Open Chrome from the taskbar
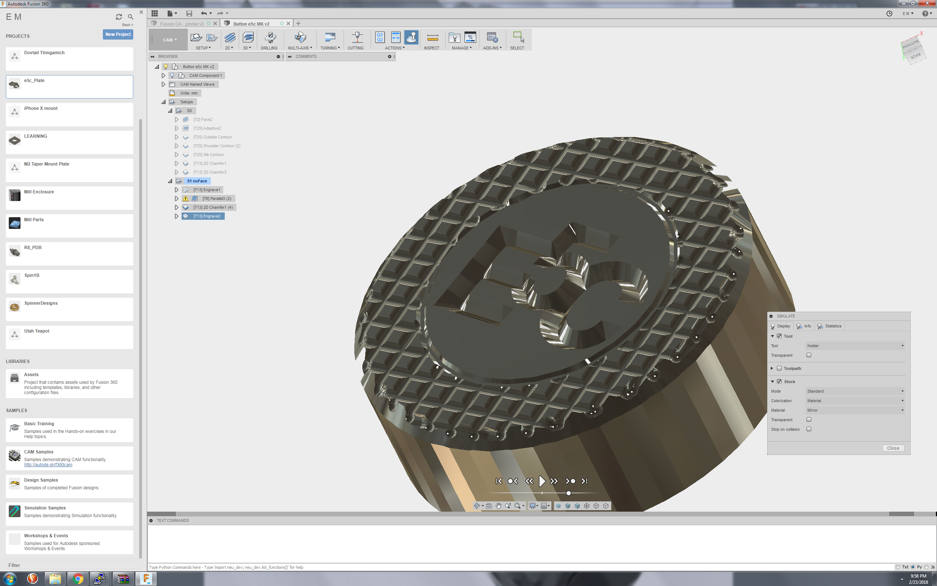 click(78, 579)
